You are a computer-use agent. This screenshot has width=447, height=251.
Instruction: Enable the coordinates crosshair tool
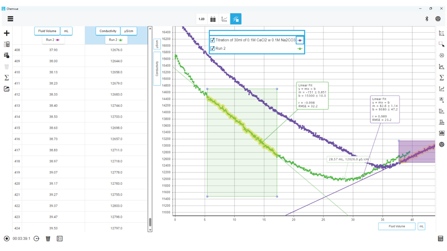(x=441, y=55)
